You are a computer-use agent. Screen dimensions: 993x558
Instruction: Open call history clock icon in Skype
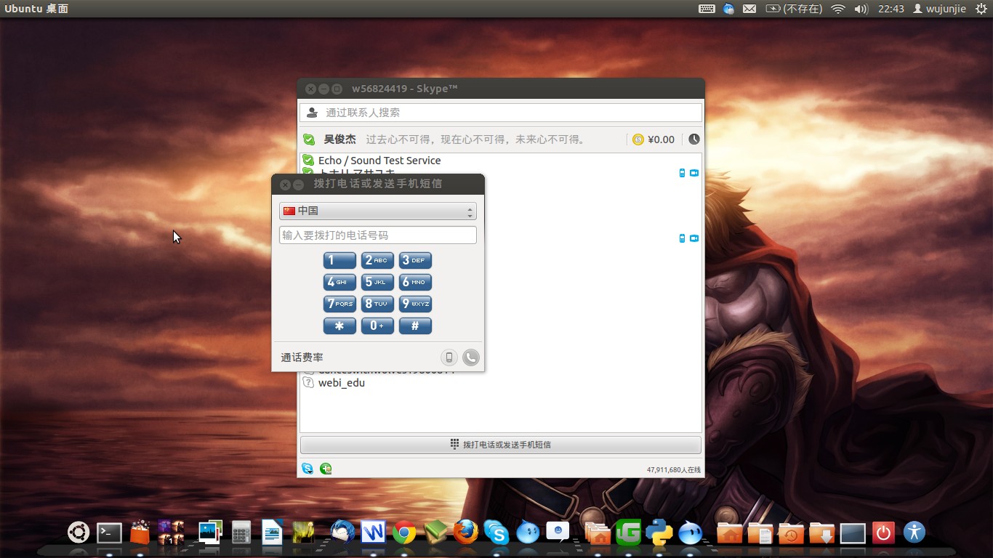pos(694,139)
